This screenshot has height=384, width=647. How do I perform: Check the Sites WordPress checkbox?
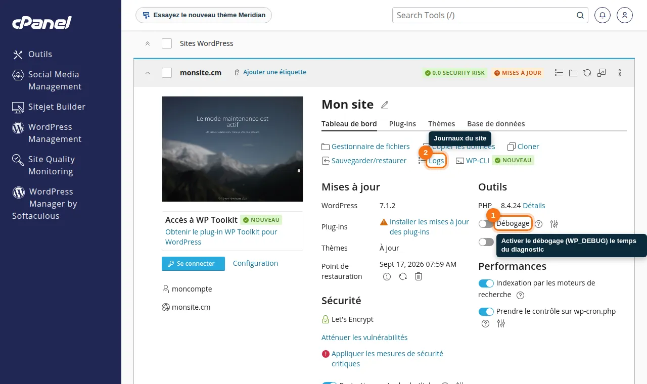(167, 43)
